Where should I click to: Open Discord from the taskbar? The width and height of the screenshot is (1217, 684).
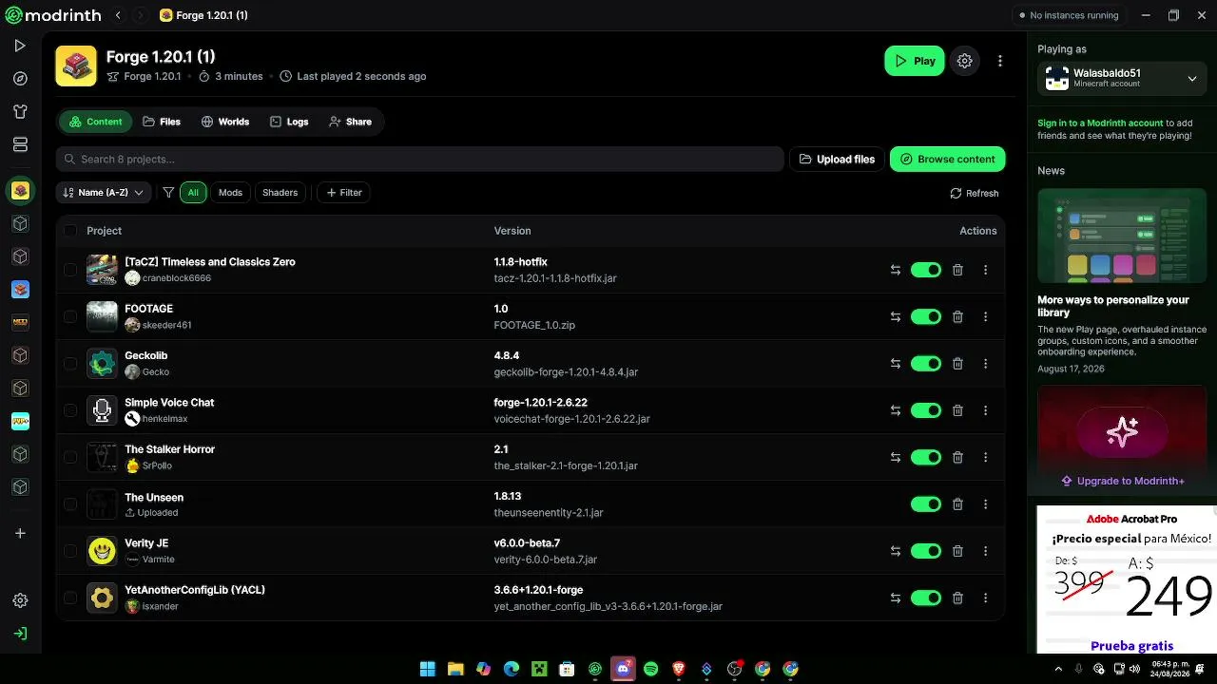623,669
